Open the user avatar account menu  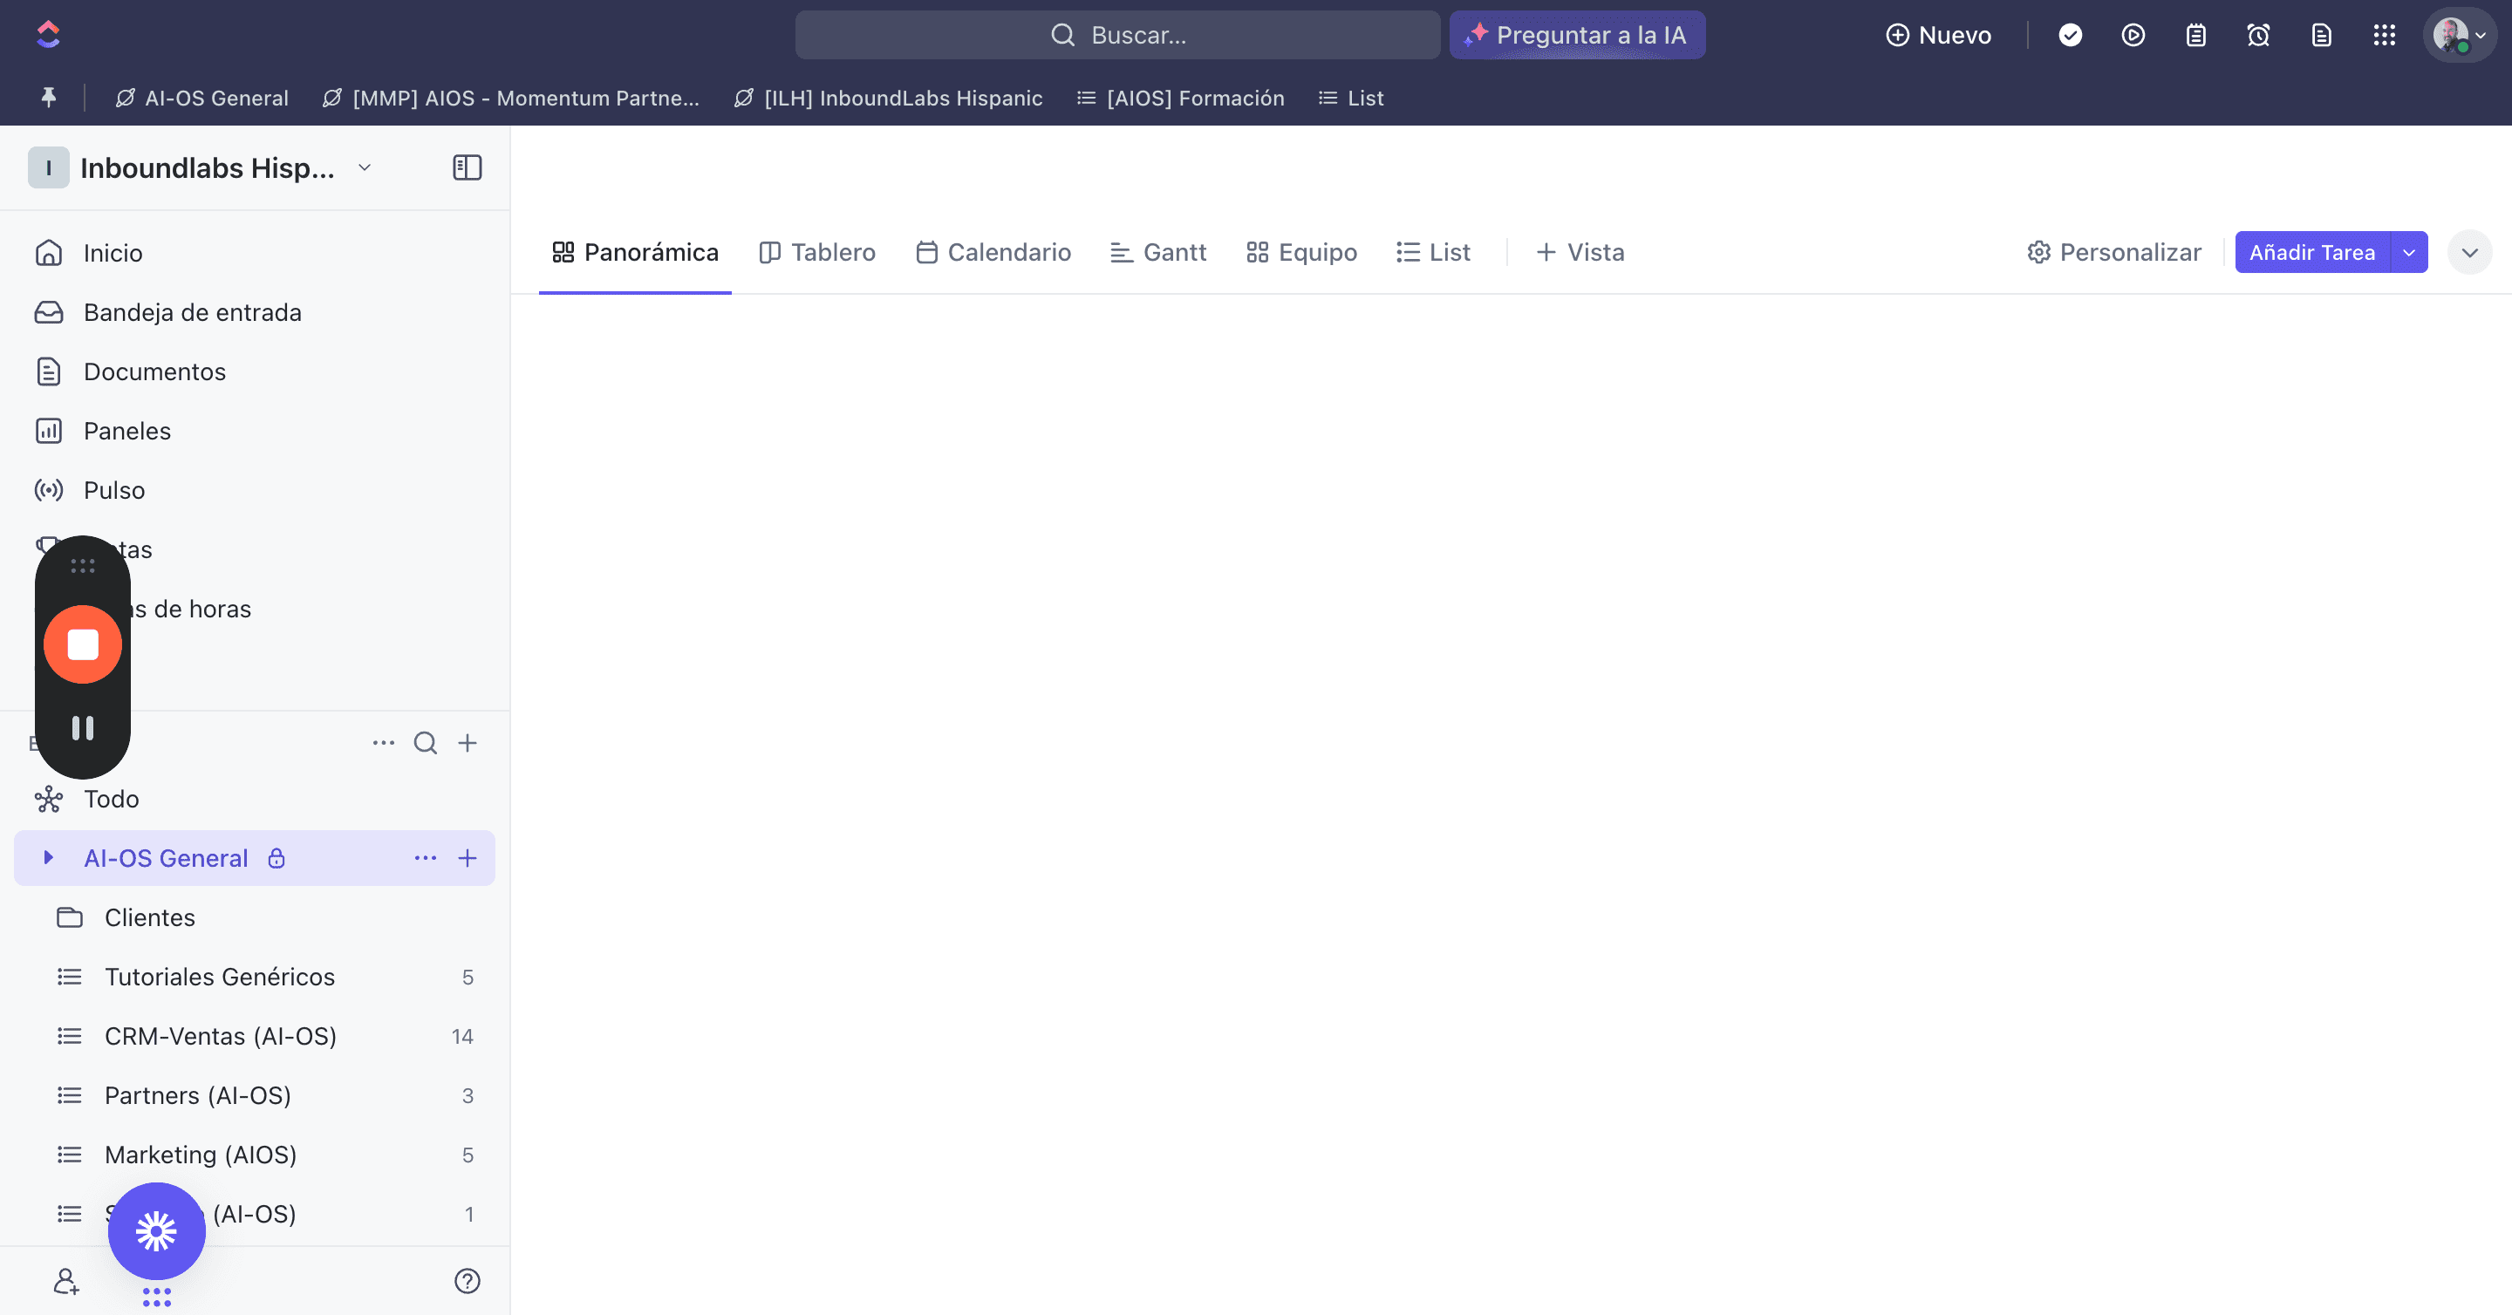(2459, 35)
